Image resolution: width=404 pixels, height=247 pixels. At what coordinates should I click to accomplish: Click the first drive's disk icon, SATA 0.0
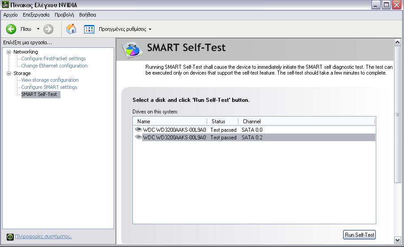pos(139,129)
